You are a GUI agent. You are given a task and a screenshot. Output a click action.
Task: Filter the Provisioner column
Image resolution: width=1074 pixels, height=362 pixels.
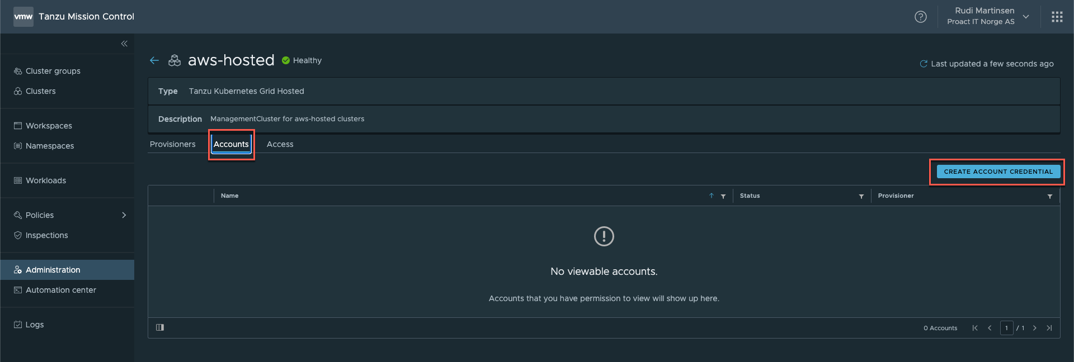(x=1050, y=196)
